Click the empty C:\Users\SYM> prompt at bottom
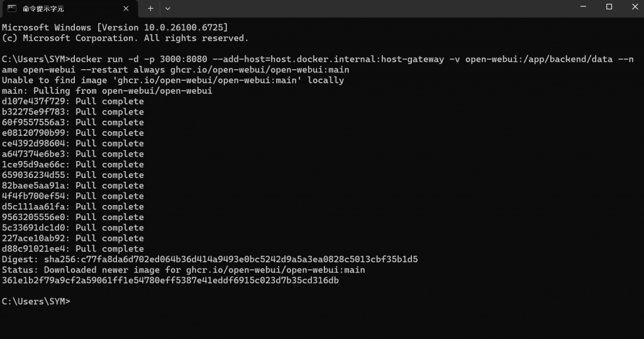The image size is (644, 339). (36, 302)
